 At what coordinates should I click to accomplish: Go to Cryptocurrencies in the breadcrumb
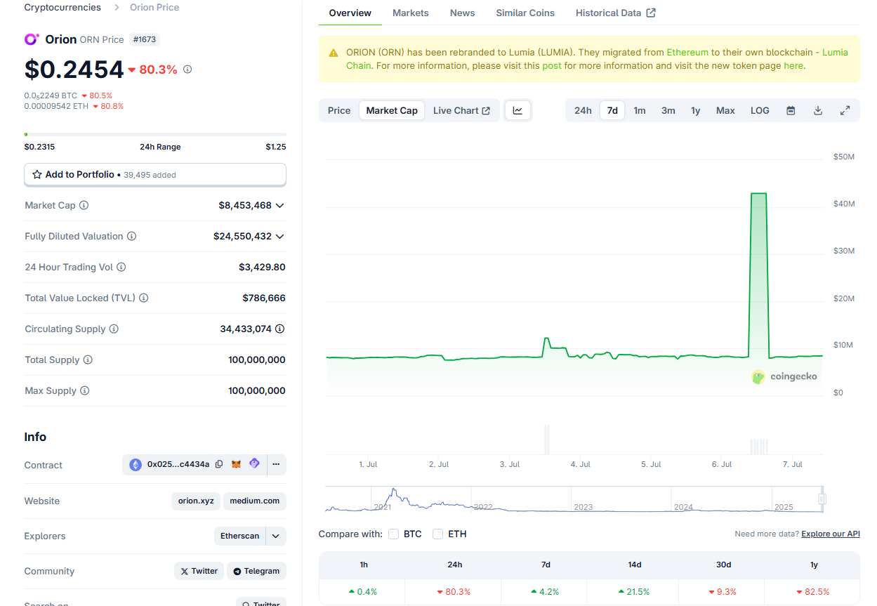point(62,7)
